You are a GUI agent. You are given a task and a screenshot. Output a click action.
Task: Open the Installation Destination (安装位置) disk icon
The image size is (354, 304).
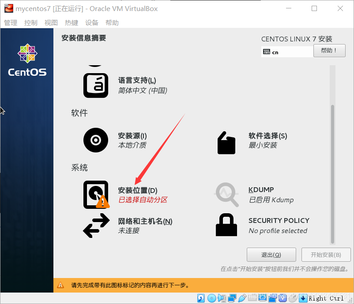tap(96, 195)
